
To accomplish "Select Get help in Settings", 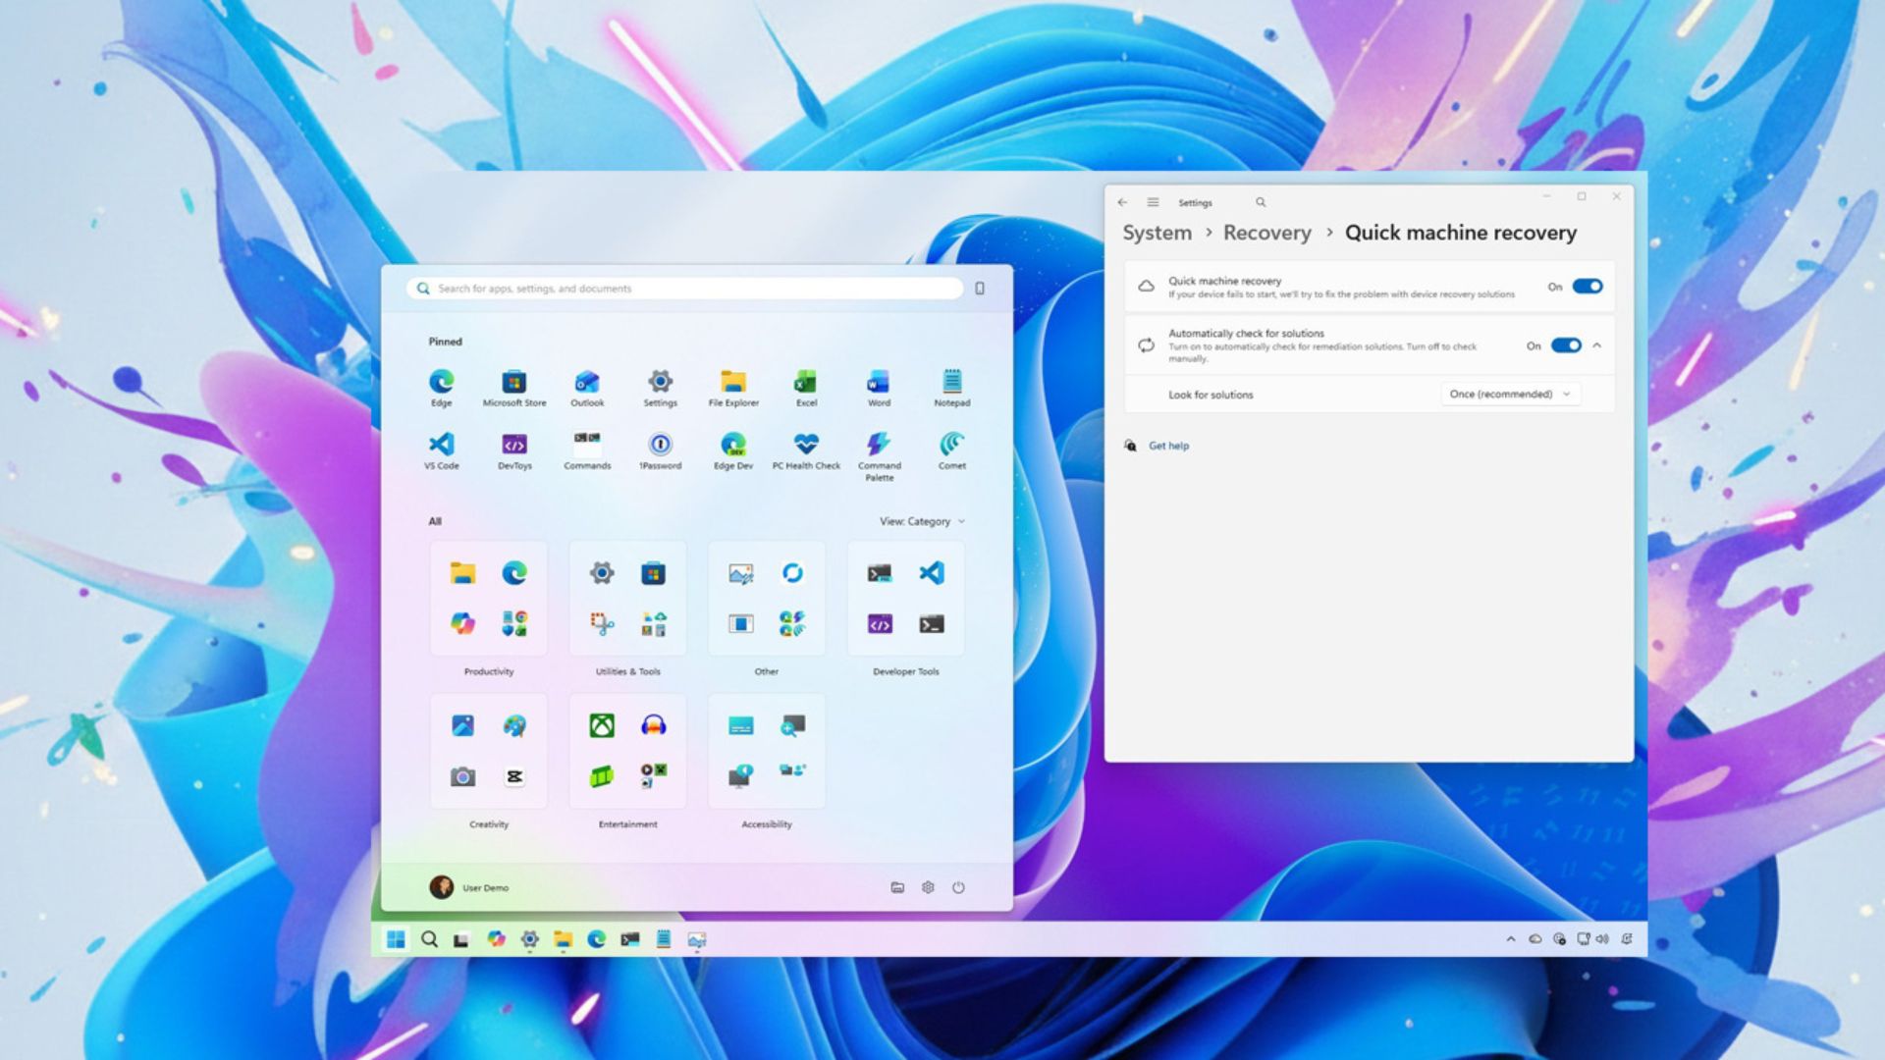I will 1168,446.
